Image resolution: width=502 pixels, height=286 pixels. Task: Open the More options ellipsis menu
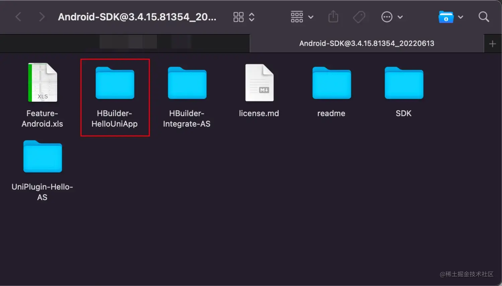[x=387, y=17]
